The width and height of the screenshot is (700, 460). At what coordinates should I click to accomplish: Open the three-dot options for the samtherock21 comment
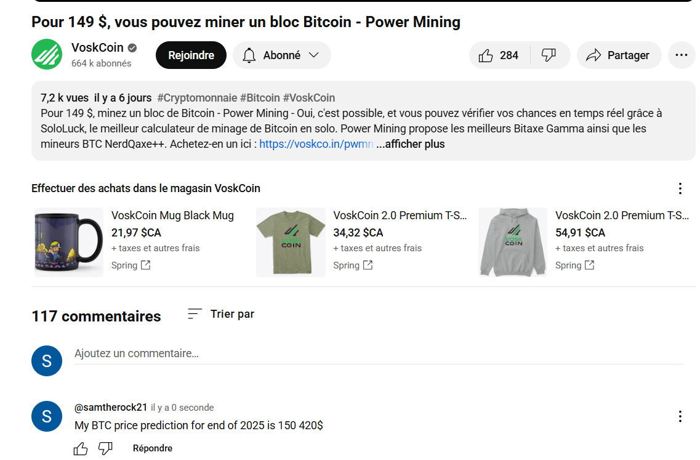pyautogui.click(x=680, y=416)
